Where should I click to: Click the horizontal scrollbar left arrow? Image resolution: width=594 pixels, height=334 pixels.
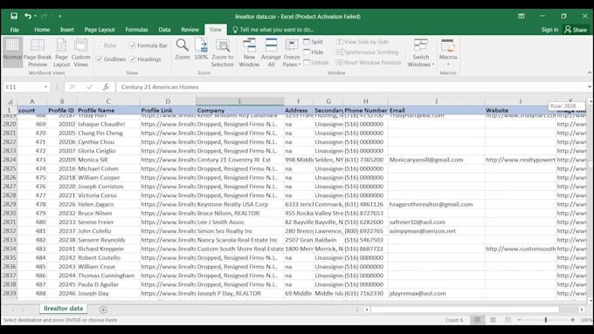(x=366, y=310)
